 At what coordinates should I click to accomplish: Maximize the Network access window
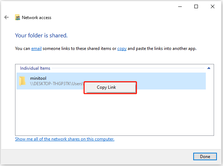(x=196, y=6)
